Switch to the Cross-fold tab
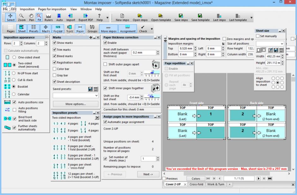This screenshot has width=297, height=195. (x=196, y=185)
